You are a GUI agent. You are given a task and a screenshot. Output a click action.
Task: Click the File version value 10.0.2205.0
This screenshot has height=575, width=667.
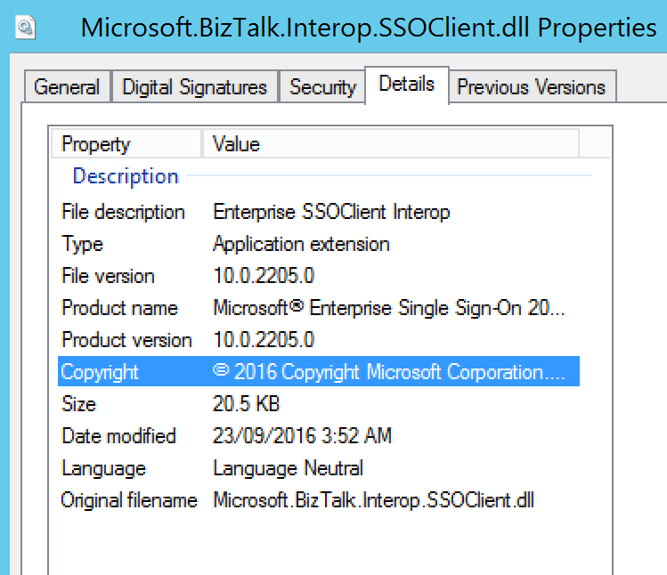[x=264, y=276]
